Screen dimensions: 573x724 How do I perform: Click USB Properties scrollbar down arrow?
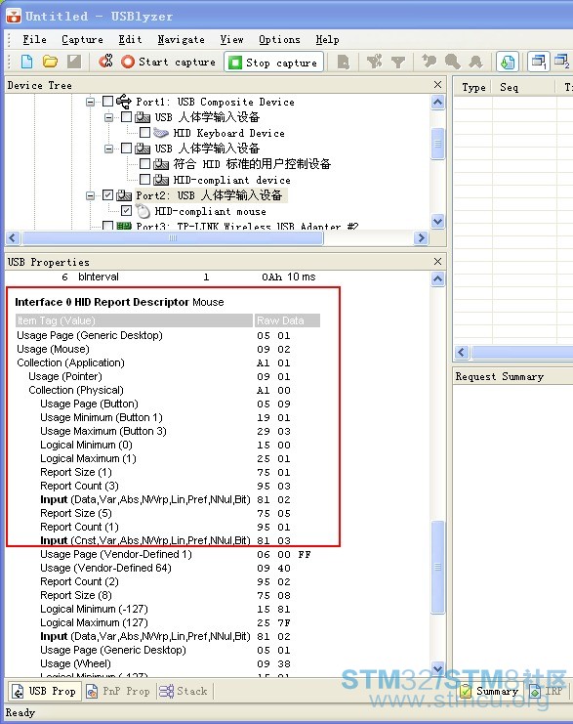[x=438, y=668]
